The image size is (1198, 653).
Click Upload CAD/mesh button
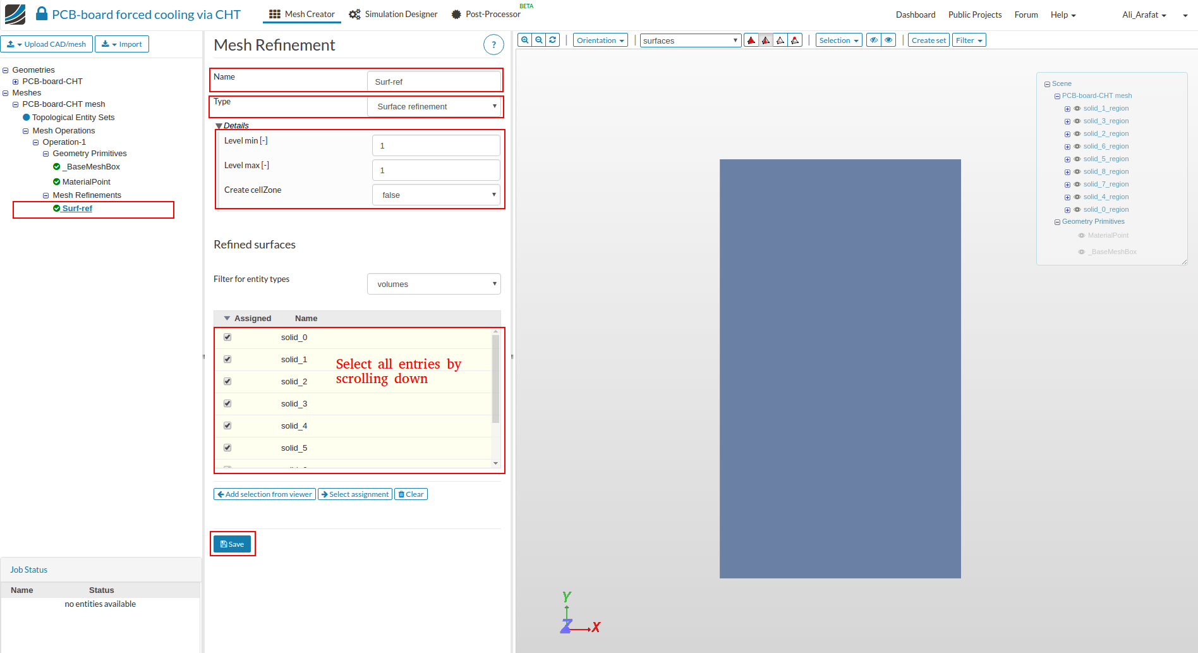coord(47,44)
